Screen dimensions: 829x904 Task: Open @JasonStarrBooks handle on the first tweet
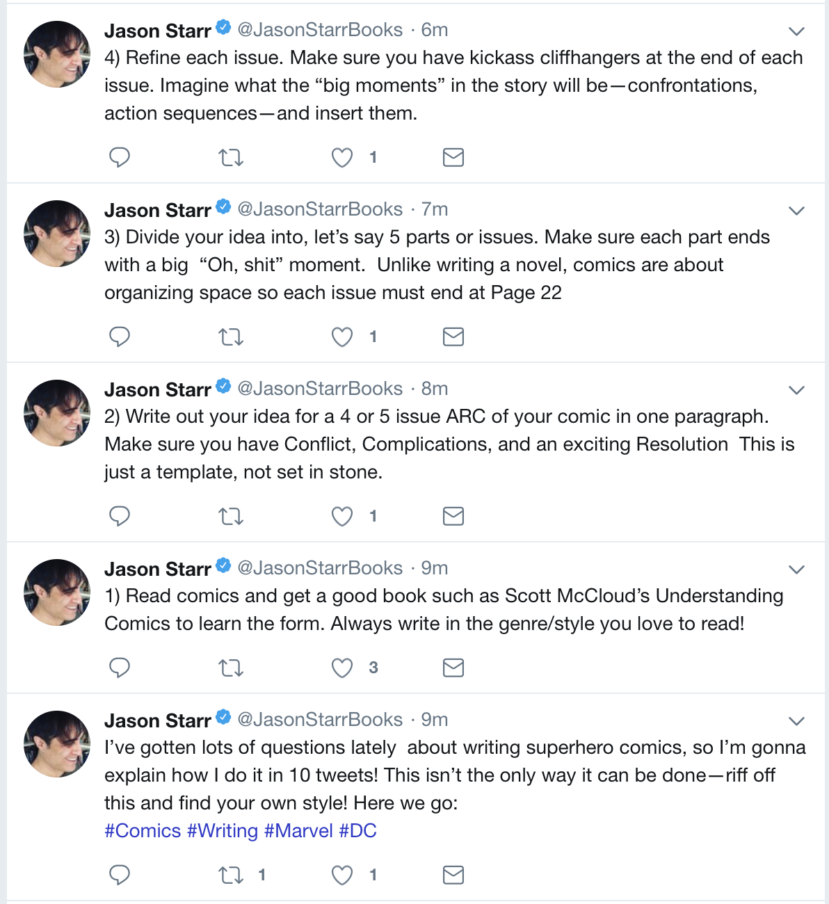[320, 30]
